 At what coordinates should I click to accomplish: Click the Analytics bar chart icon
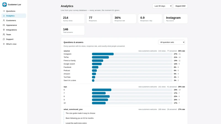pos(4,16)
